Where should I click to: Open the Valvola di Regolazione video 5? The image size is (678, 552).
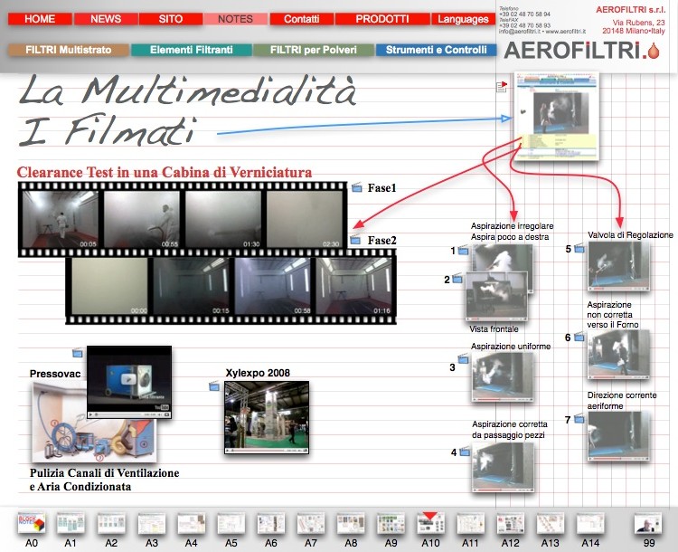click(x=618, y=266)
